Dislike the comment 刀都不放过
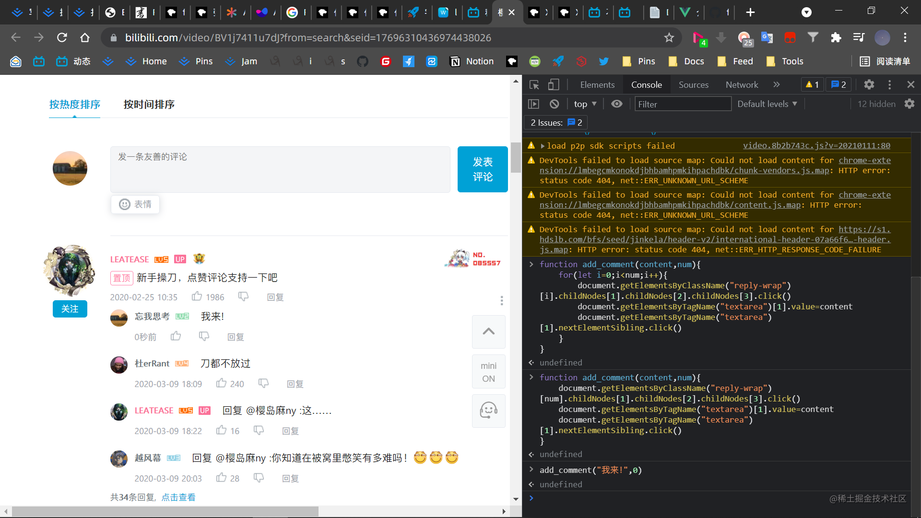The width and height of the screenshot is (921, 518). (263, 383)
